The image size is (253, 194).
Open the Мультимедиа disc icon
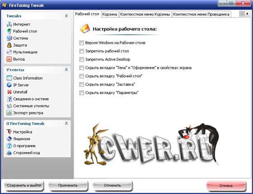pos(9,52)
